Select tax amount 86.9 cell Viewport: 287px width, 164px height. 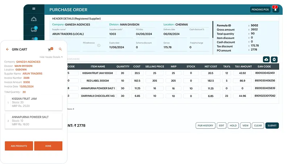[242, 81]
